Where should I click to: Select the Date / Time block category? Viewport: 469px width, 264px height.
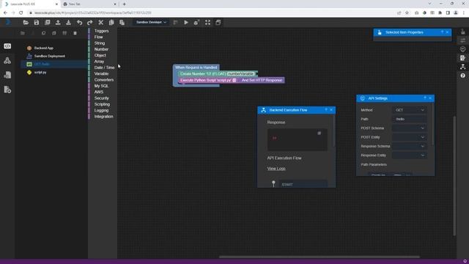tap(104, 67)
